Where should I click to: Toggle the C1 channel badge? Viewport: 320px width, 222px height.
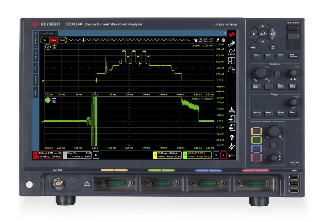click(x=48, y=47)
